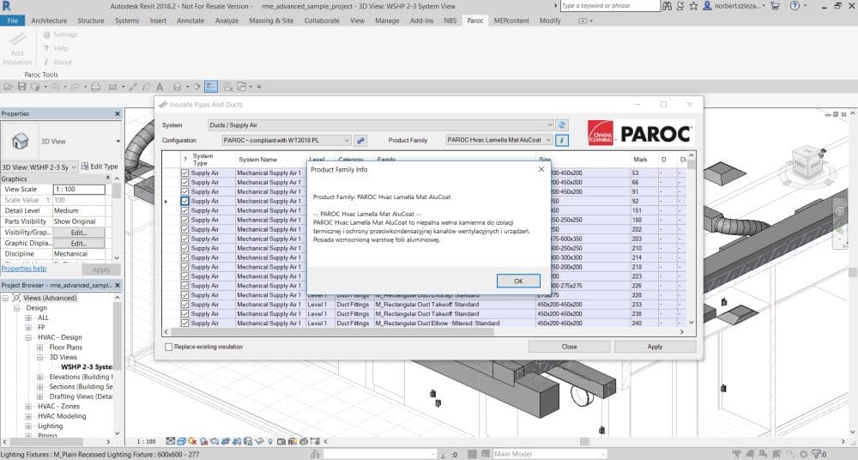
Task: Open the Systems ribbon tab
Action: (126, 20)
